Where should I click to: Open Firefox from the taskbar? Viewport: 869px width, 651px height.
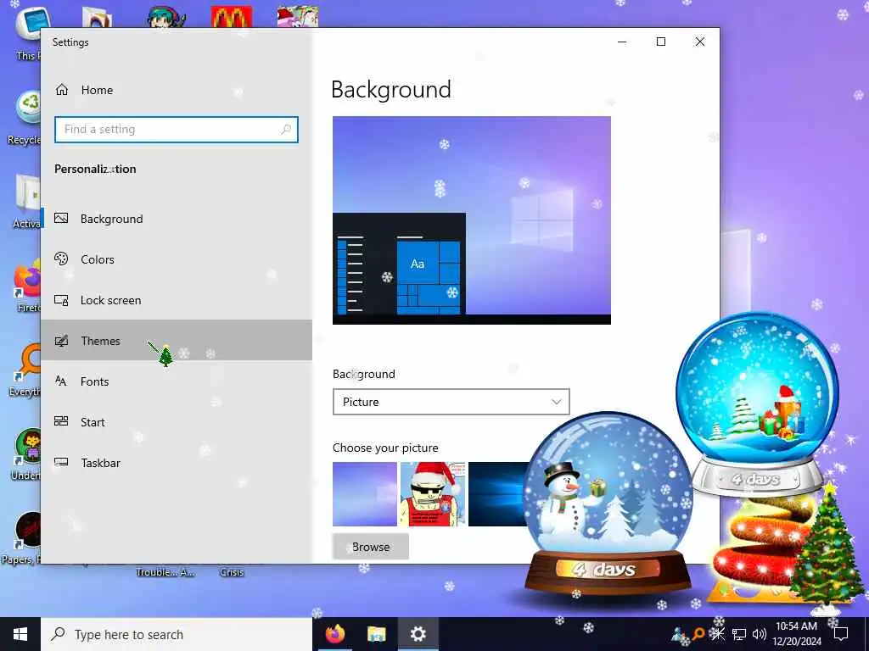click(334, 634)
